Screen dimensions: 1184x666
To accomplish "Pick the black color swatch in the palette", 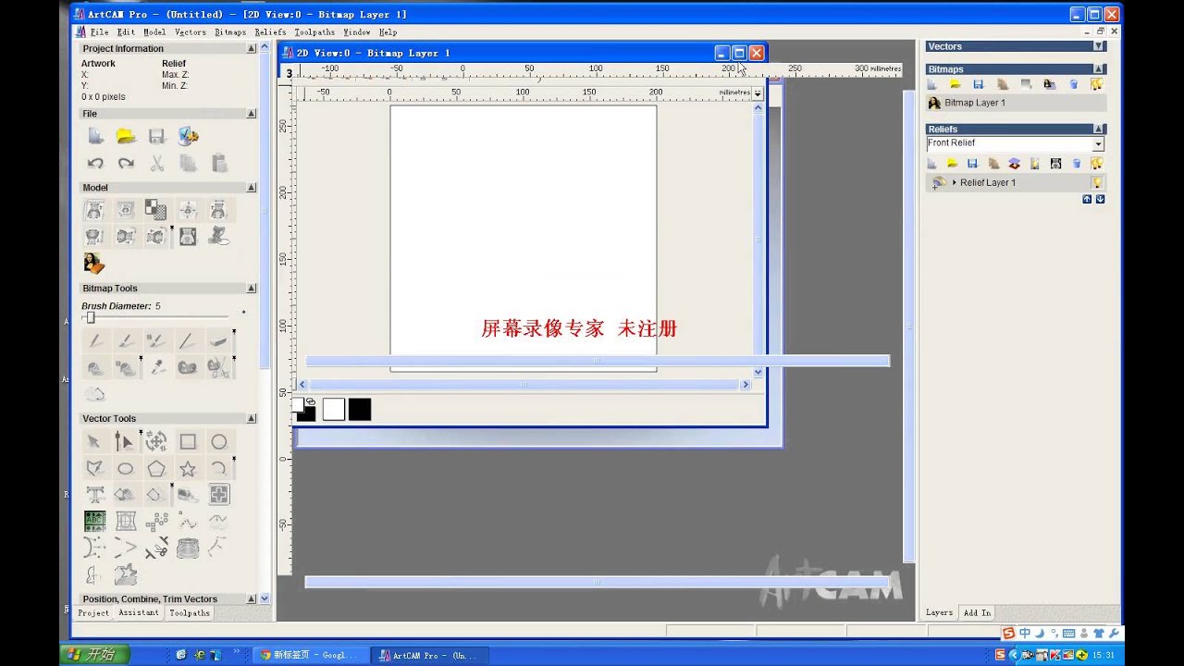I will pyautogui.click(x=360, y=409).
